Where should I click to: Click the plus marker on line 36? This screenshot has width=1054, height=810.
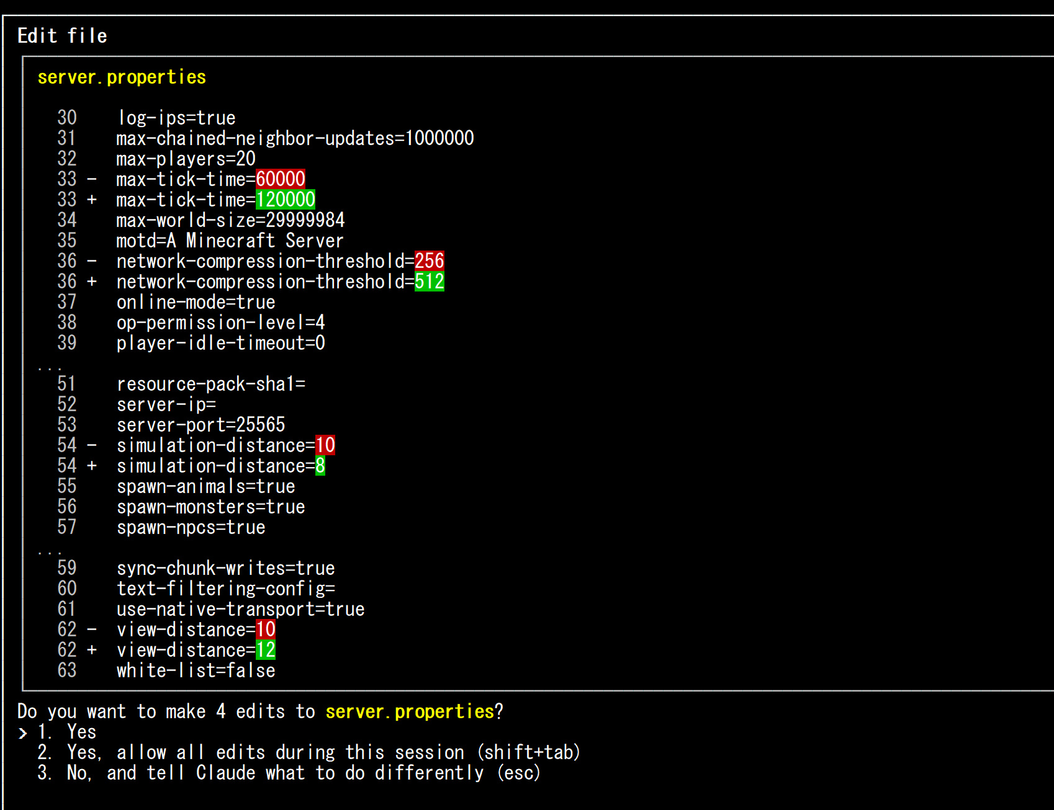click(92, 282)
